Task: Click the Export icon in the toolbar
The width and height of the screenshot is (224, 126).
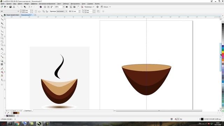Action: (x=48, y=7)
